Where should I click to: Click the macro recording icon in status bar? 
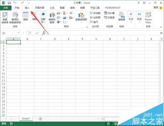tap(11, 124)
